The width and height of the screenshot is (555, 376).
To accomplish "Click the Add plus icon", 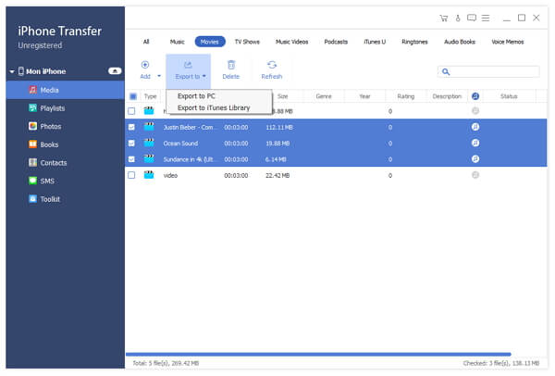I will (x=145, y=65).
